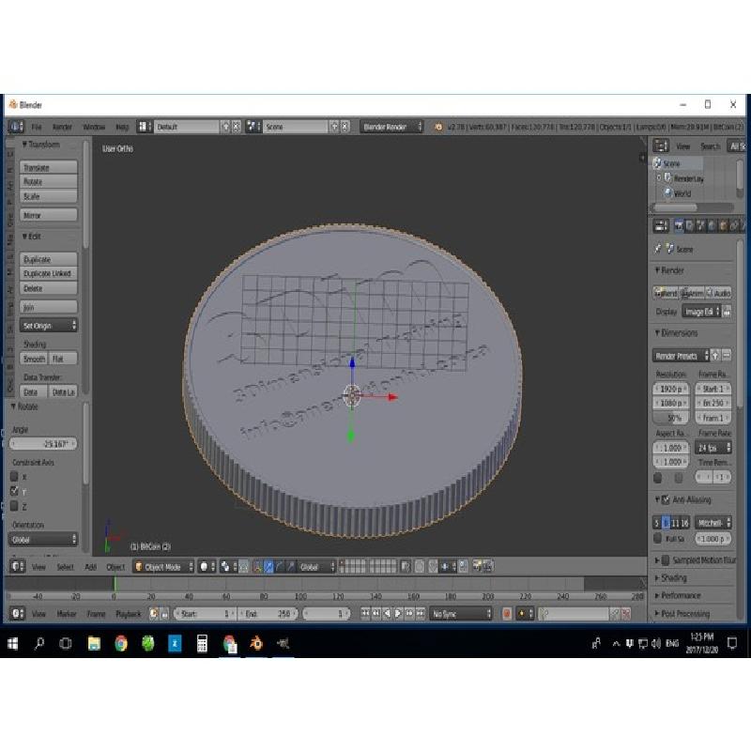This screenshot has width=751, height=751.
Task: Open the Set Origin dropdown
Action: 49,325
